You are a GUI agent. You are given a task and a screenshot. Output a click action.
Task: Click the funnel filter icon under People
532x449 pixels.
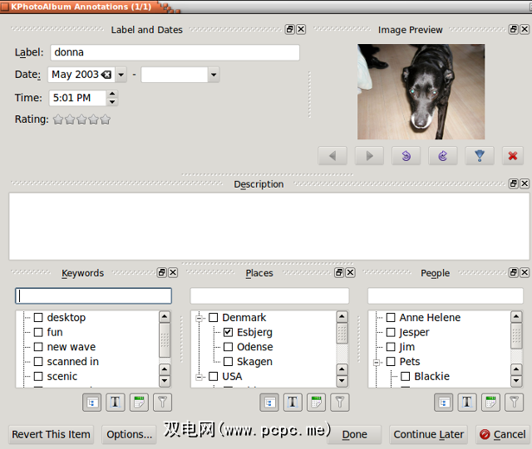tap(515, 403)
